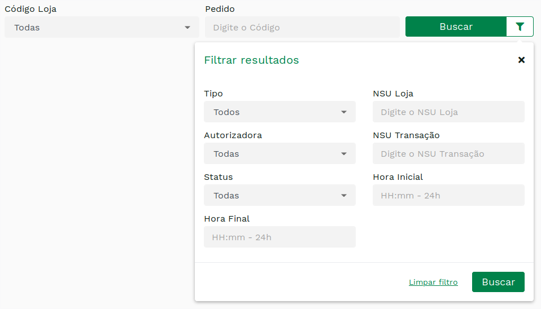Close the Filtrar resultados panel
The image size is (541, 309).
[521, 60]
